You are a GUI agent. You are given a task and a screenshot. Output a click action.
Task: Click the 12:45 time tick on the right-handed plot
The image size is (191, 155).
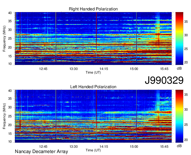tap(43, 69)
